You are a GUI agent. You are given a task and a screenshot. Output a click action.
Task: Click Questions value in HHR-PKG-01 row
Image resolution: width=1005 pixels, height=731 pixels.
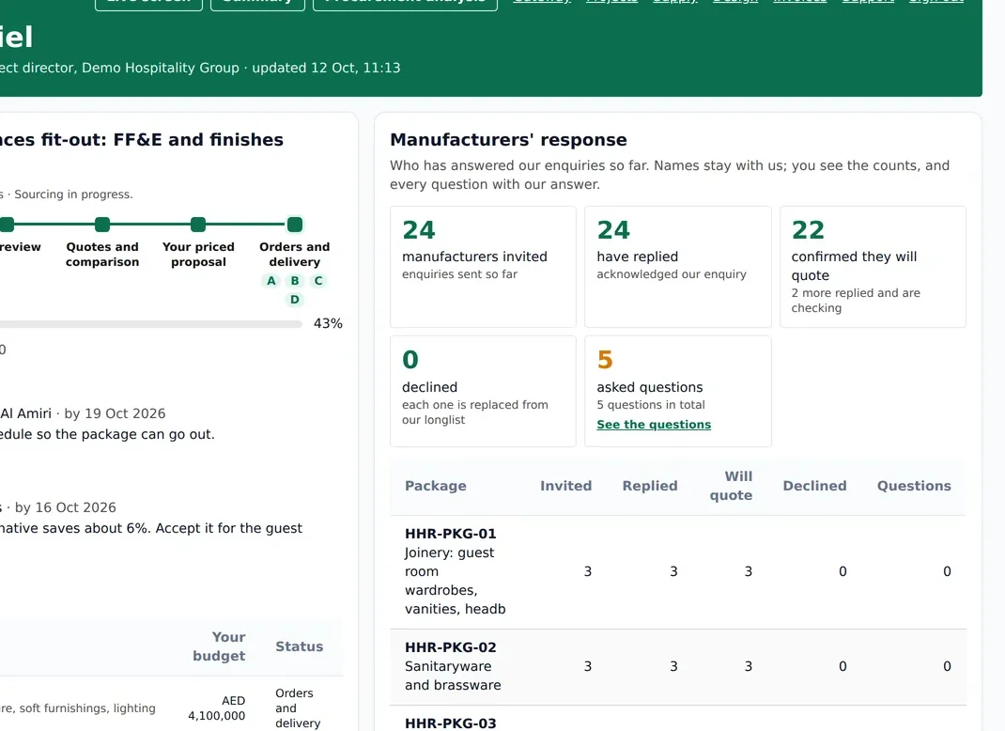(947, 571)
